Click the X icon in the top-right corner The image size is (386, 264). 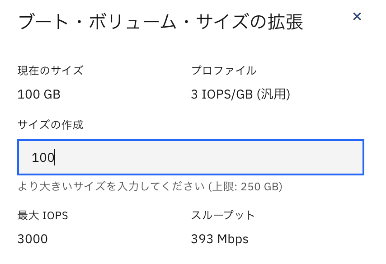tap(358, 16)
